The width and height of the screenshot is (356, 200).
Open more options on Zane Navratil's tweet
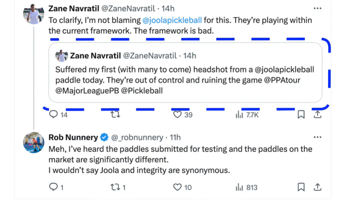click(x=317, y=9)
